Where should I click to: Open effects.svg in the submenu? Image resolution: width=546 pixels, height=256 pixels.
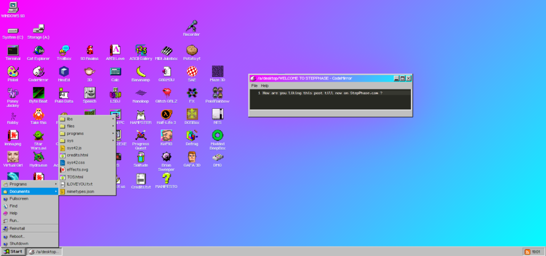87,170
